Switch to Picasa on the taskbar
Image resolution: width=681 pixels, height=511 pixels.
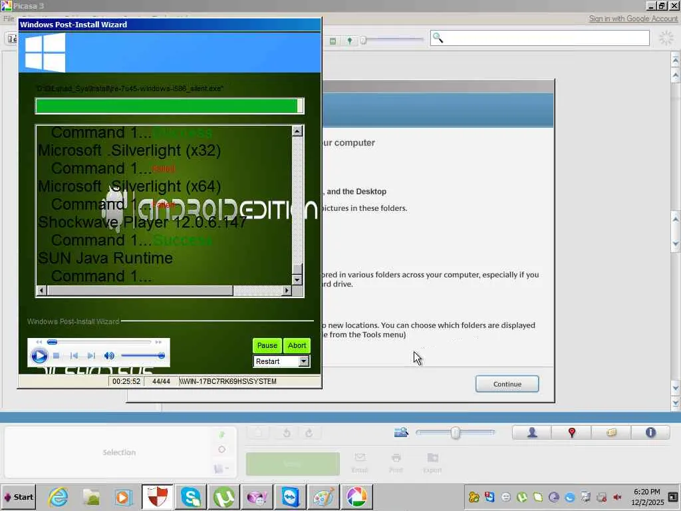[356, 497]
